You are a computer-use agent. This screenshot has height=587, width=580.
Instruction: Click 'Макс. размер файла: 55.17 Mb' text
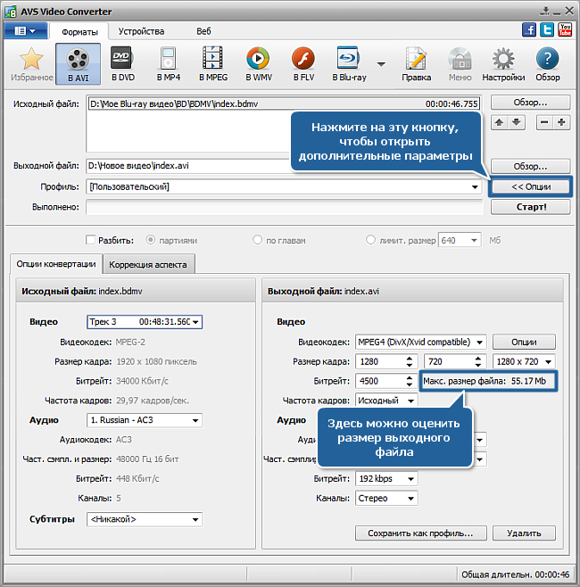pyautogui.click(x=485, y=381)
